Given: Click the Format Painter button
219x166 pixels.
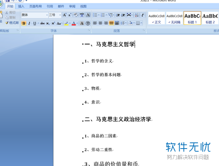Looking at the screenshot, I should (x=12, y=23).
